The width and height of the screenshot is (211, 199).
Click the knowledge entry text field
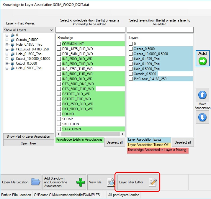pos(90,30)
